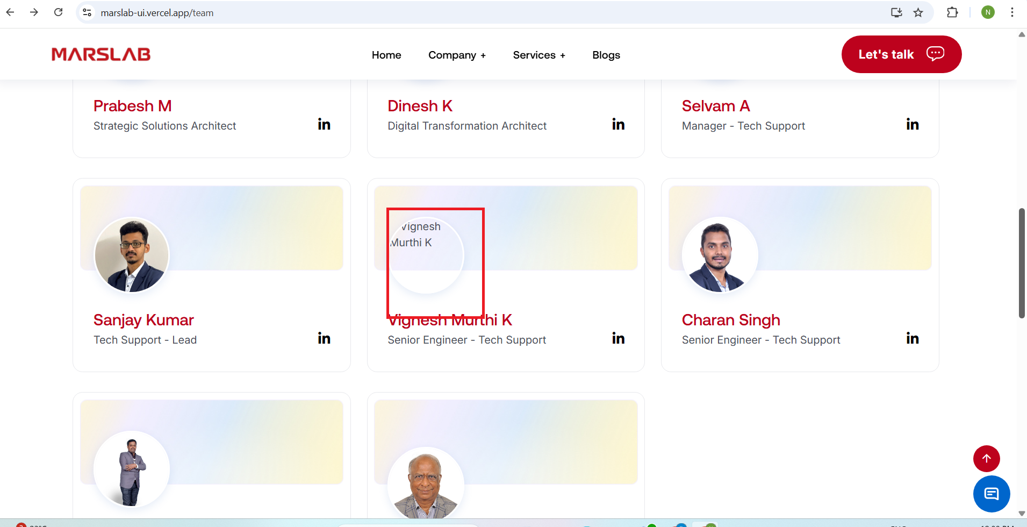Click the red scroll-to-top arrow button
Viewport: 1027px width, 527px height.
986,458
